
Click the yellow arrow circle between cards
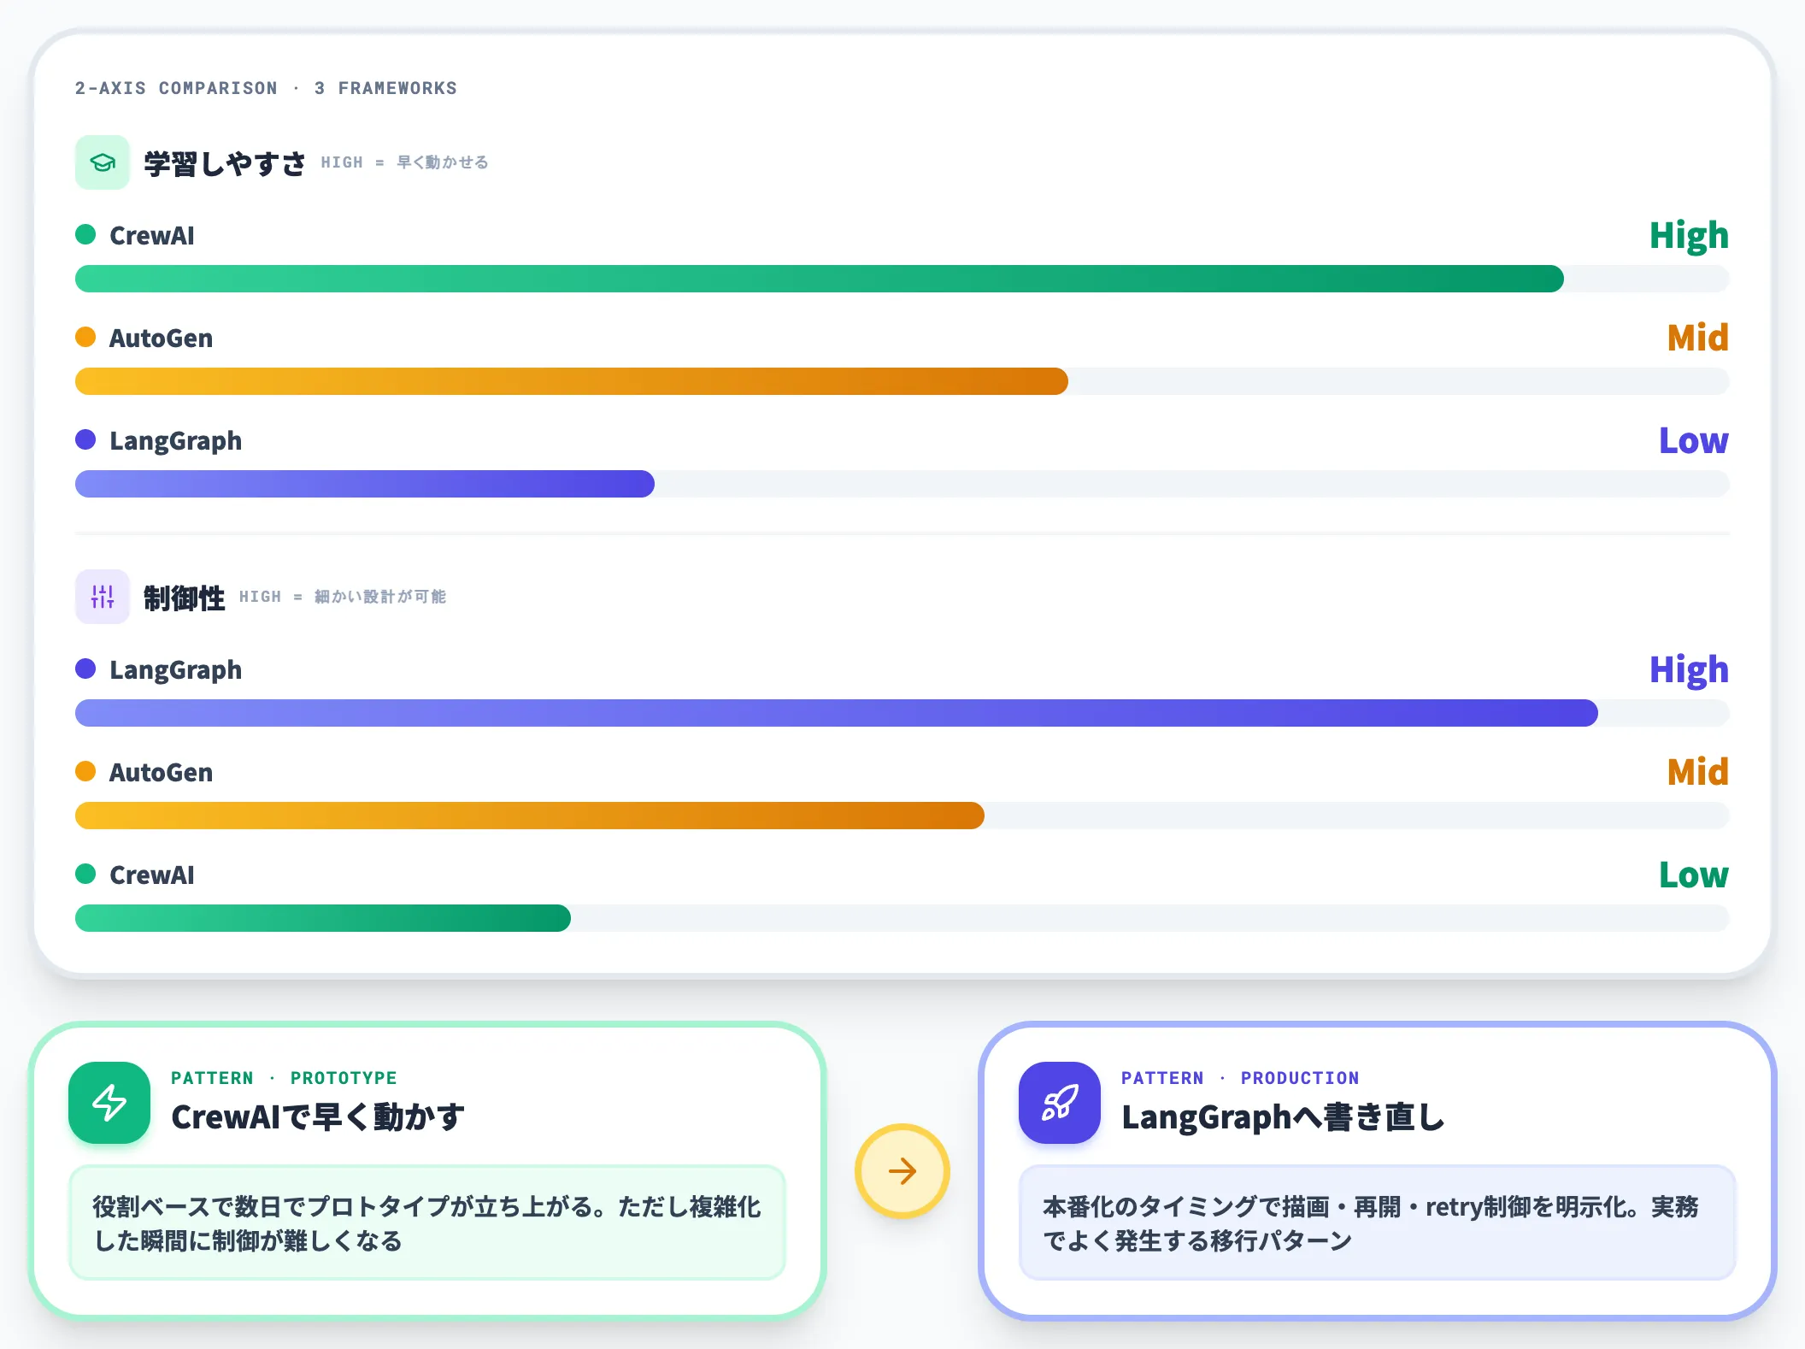coord(902,1171)
